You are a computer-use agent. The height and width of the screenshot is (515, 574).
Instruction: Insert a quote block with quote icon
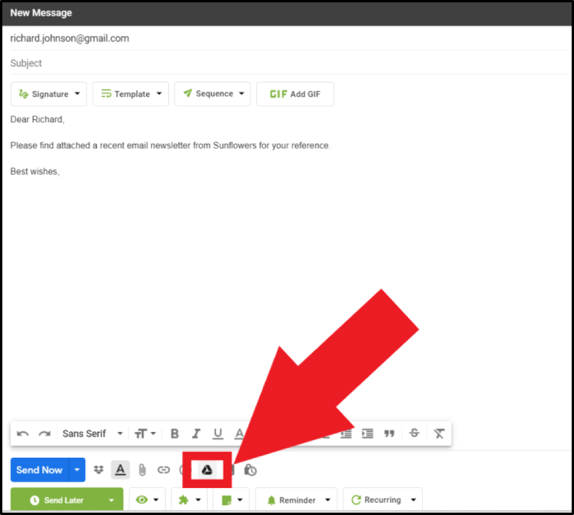pos(389,434)
